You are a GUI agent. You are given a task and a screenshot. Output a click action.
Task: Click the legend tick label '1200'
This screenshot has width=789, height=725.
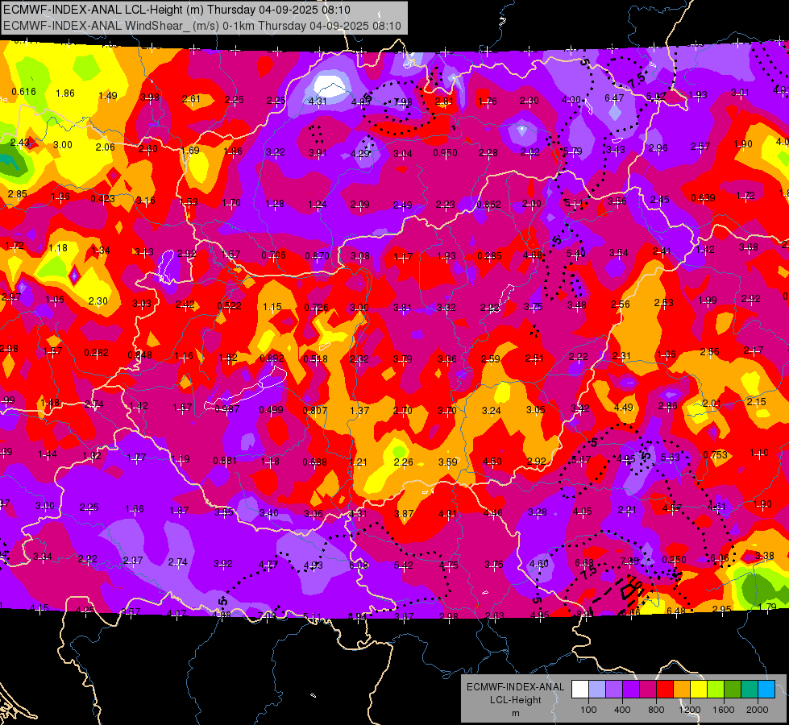click(689, 710)
